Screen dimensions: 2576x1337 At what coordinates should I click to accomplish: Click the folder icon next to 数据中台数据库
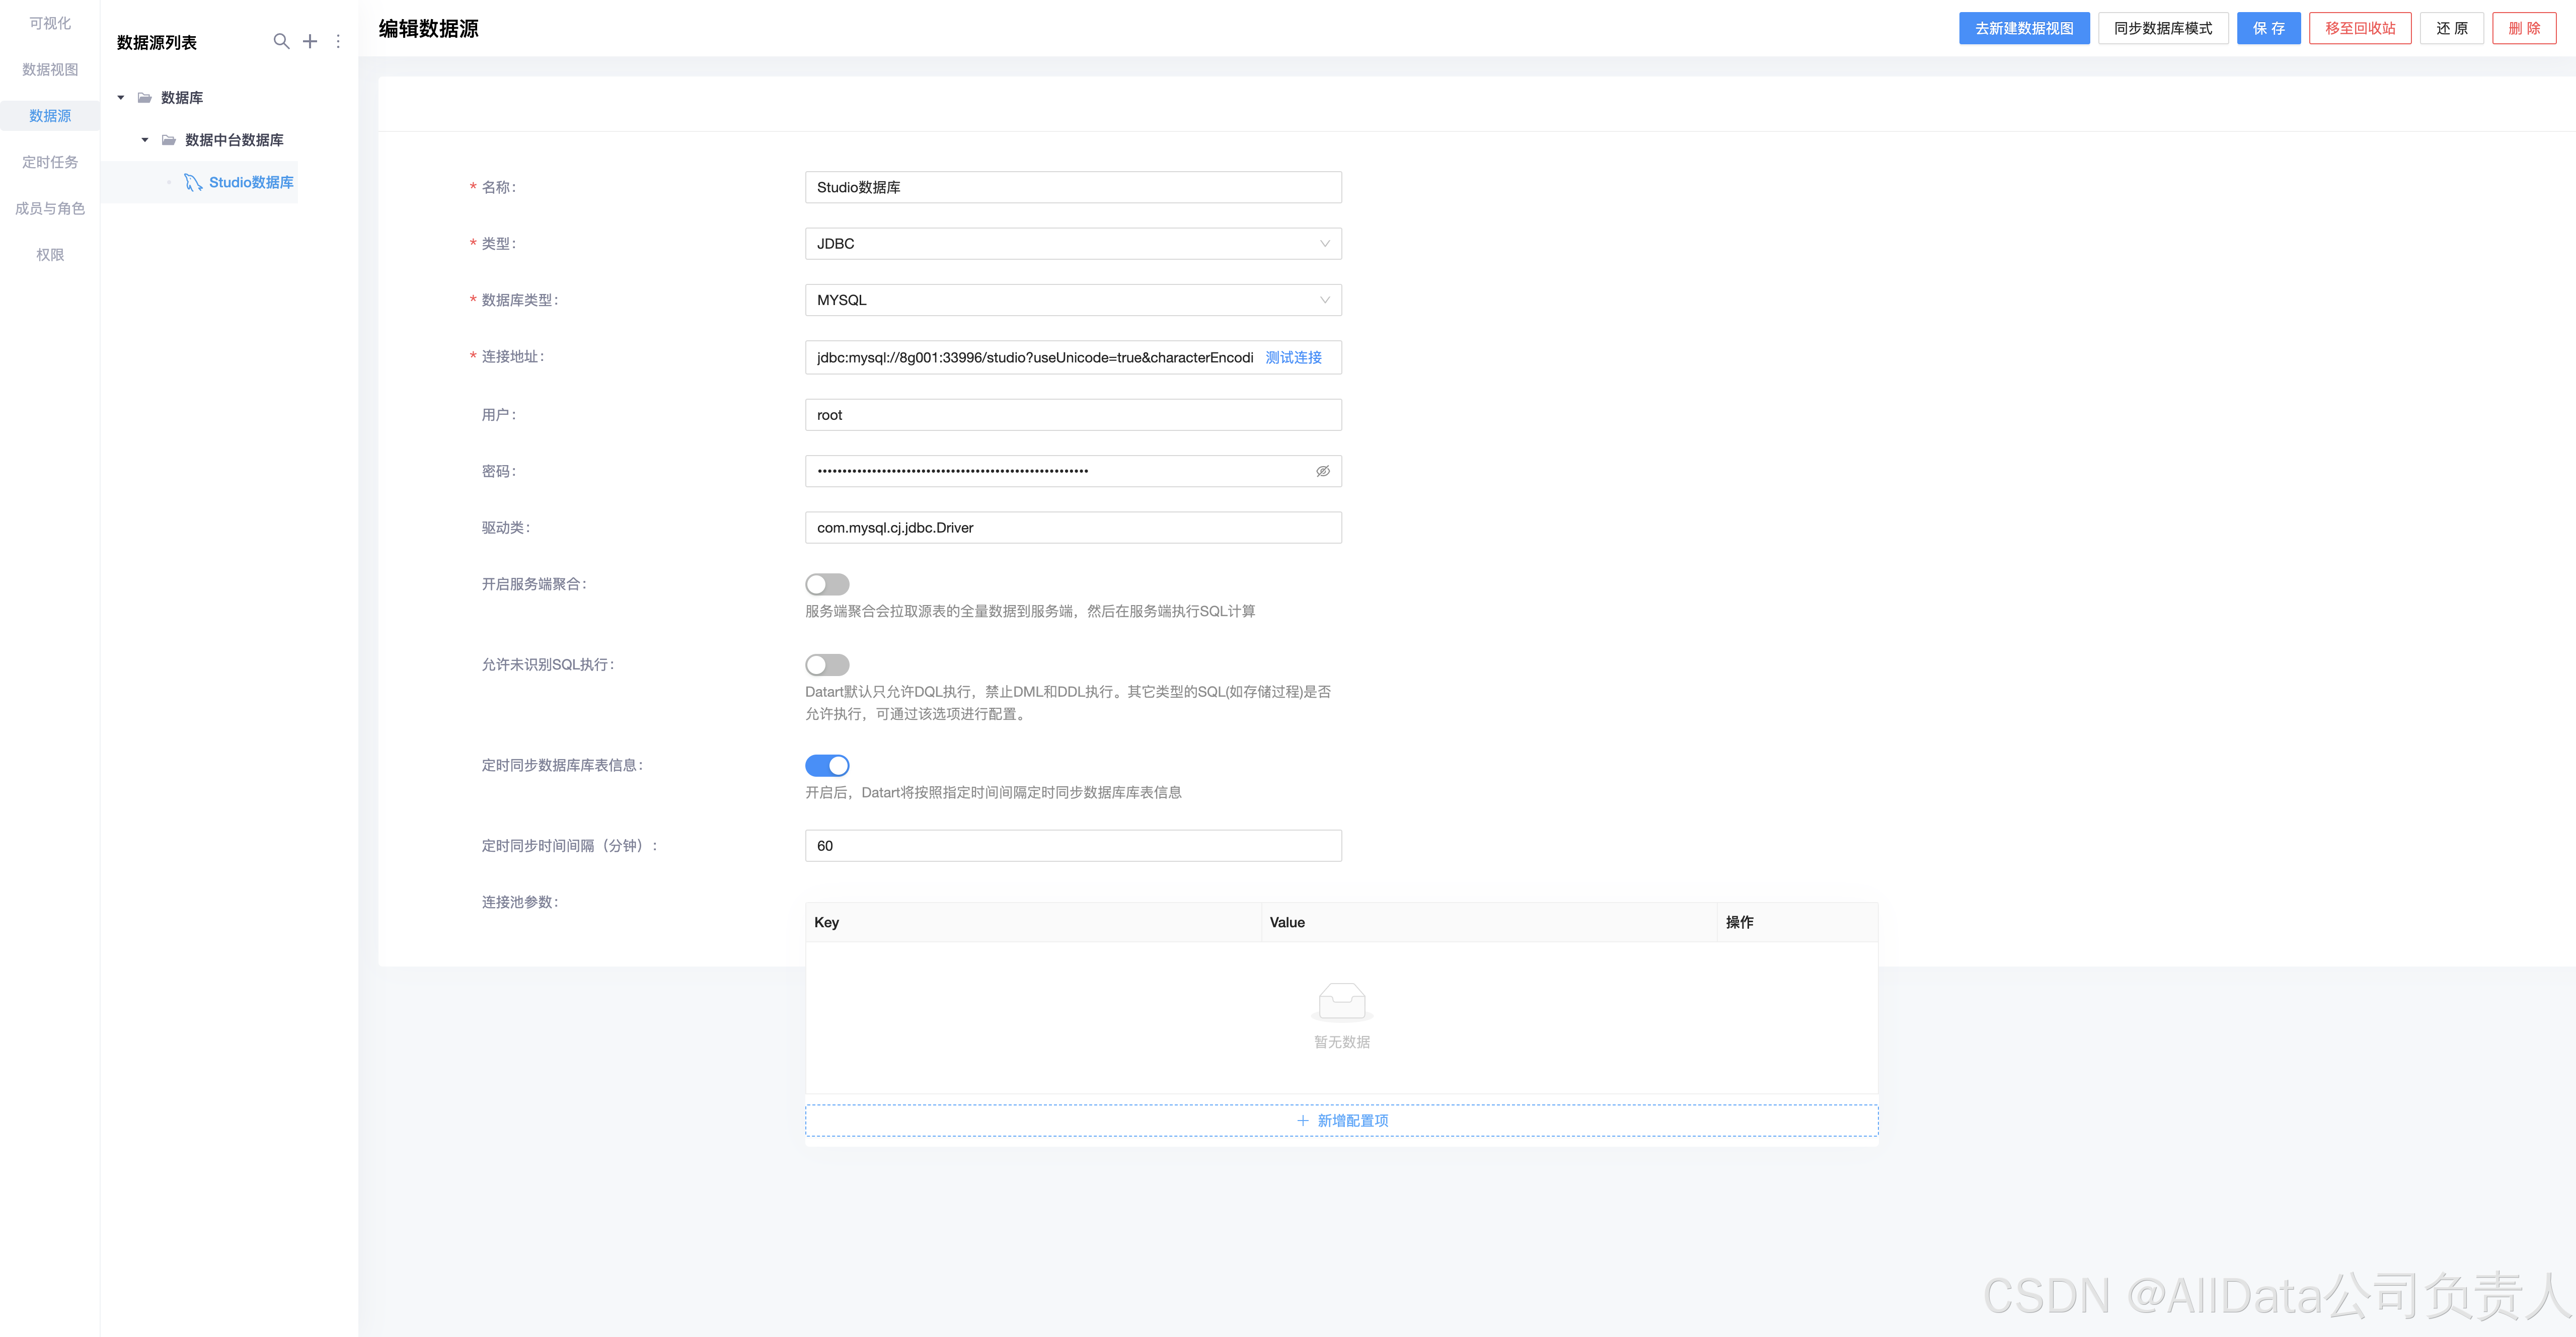168,140
